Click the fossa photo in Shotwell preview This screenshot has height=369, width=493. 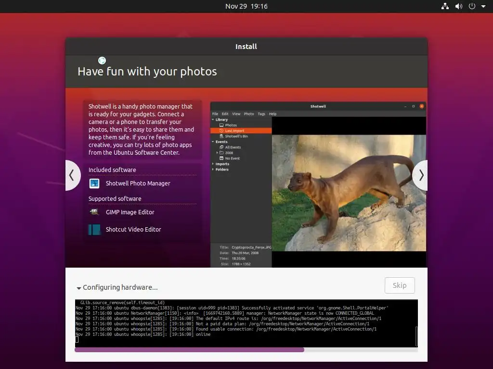349,193
